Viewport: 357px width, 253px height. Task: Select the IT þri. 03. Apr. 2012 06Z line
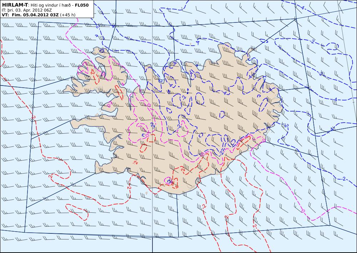pyautogui.click(x=27, y=10)
